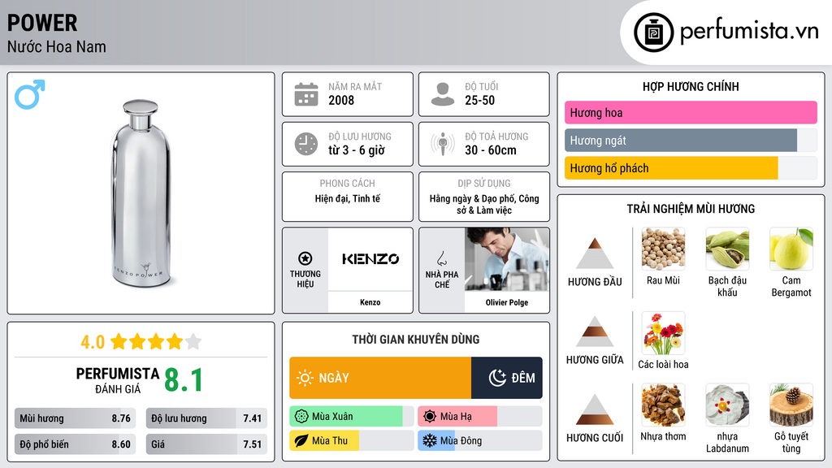This screenshot has width=832, height=468.
Task: Click the perfumista.vn site name
Action: (x=749, y=32)
